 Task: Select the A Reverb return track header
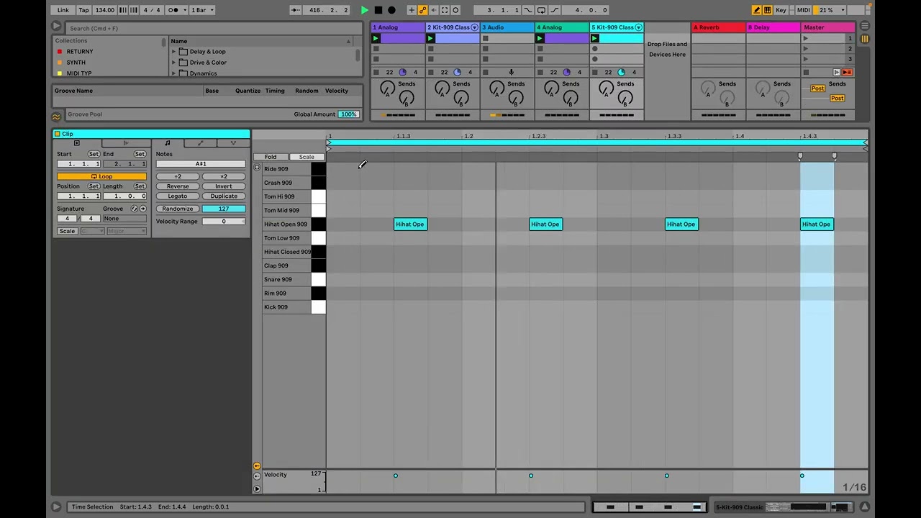tap(718, 27)
